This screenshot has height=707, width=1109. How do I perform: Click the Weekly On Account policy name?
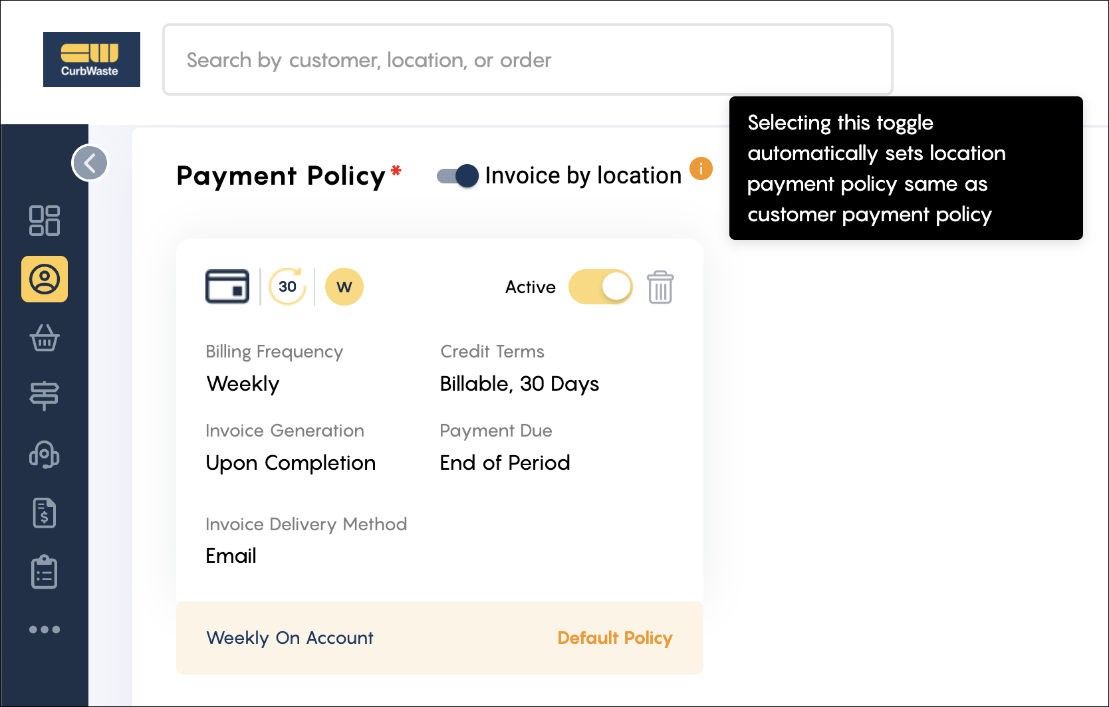[290, 638]
